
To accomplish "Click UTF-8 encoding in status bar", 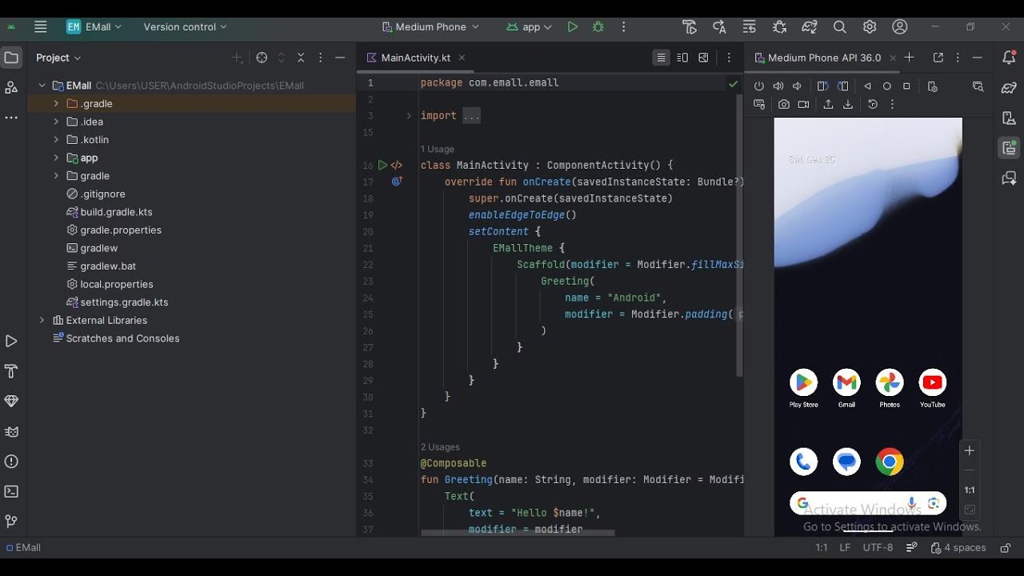I will (x=878, y=548).
